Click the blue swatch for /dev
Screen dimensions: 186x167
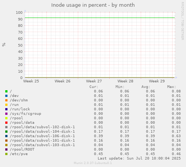coord(6,96)
